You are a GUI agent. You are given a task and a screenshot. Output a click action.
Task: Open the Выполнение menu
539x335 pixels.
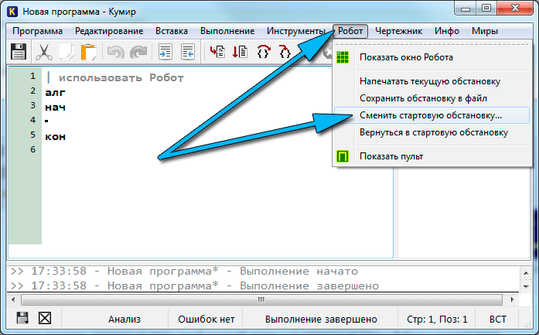tap(227, 31)
